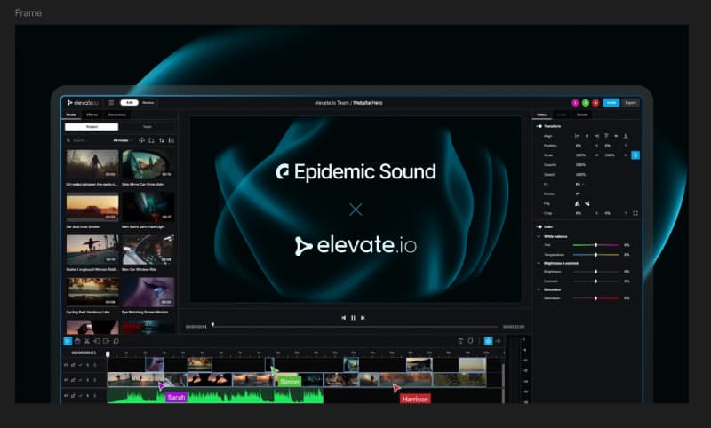Select the blue pointer tool in timeline toolbar
711x428 pixels.
pos(68,341)
